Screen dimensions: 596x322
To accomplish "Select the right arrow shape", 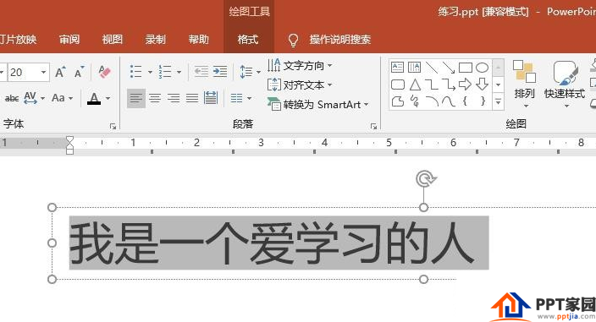I will tap(465, 85).
